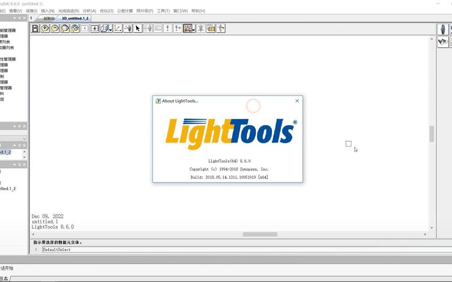Click the coordinate axes icon

tap(118, 28)
